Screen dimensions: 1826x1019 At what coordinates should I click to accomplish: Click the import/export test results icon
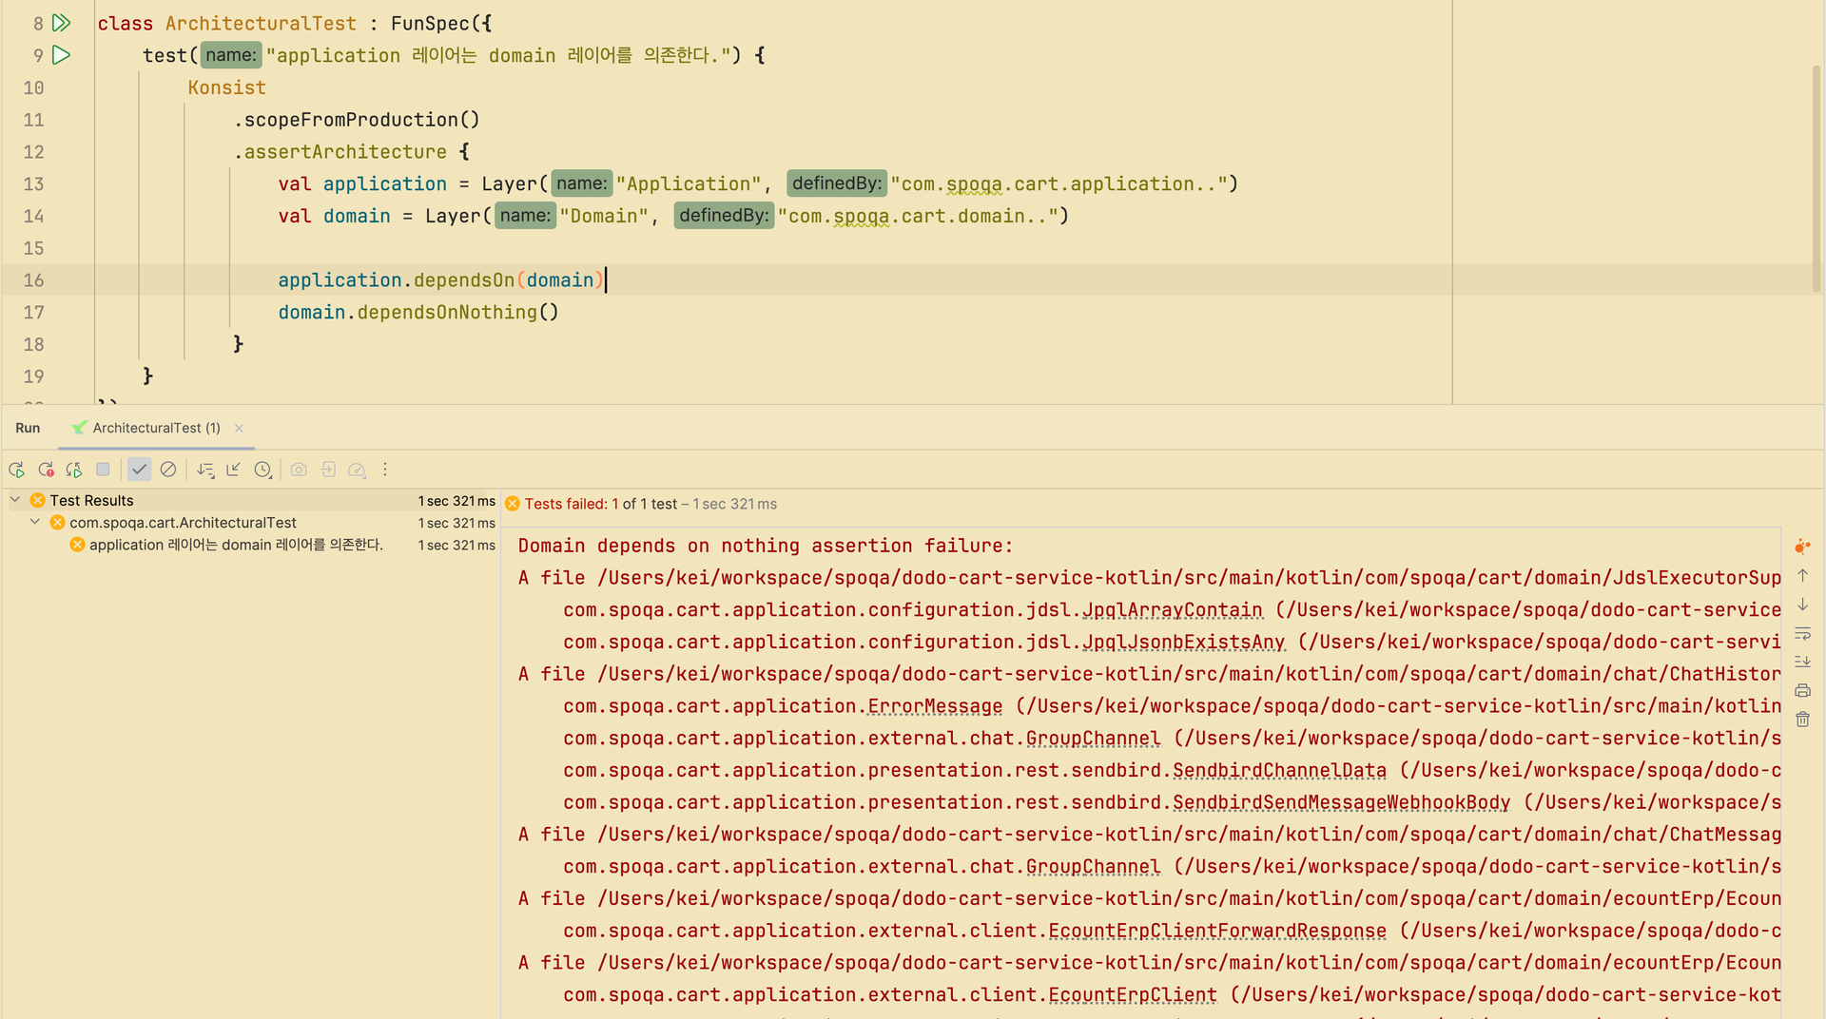tap(328, 470)
